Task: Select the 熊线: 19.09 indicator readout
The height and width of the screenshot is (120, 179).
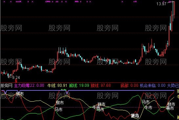Action: (79, 85)
